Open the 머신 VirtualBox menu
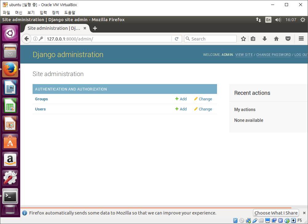Image resolution: width=308 pixels, height=224 pixels. click(19, 13)
